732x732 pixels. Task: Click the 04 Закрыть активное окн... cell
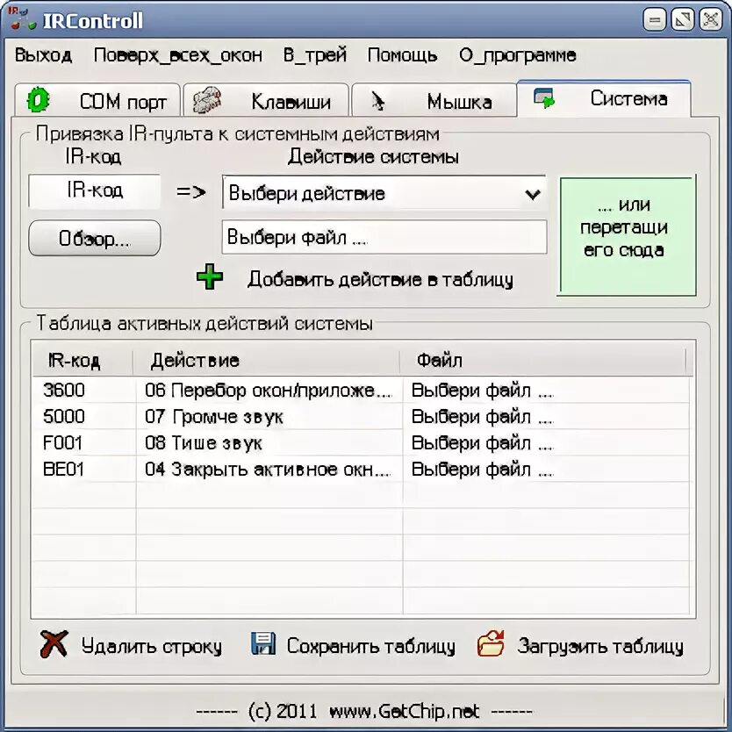click(x=269, y=469)
